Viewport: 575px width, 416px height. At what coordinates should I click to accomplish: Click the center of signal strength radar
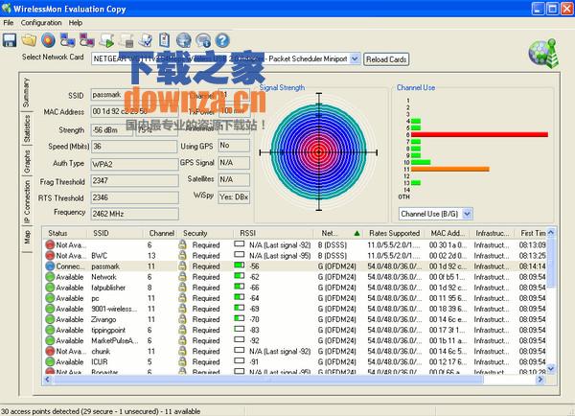(319, 151)
